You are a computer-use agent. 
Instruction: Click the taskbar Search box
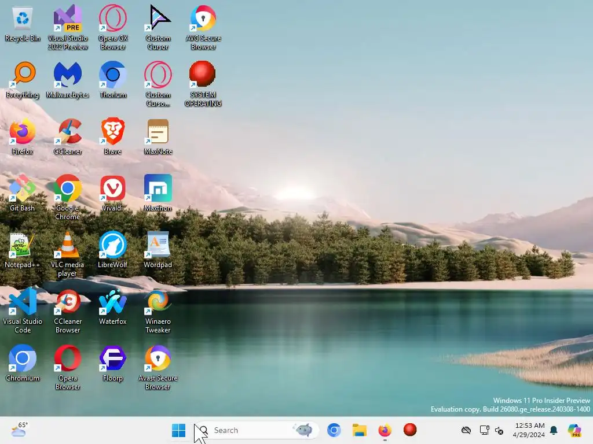pos(257,430)
